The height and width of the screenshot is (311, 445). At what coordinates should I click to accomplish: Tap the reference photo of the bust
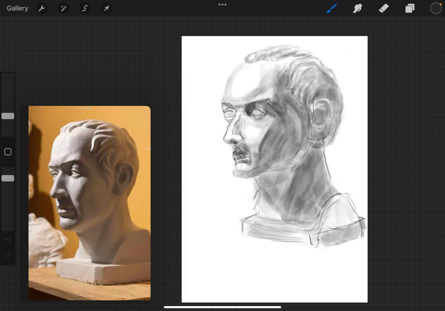point(89,203)
